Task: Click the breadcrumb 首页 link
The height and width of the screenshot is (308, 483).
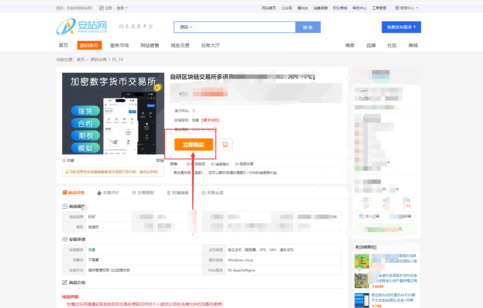Action: tap(81, 60)
